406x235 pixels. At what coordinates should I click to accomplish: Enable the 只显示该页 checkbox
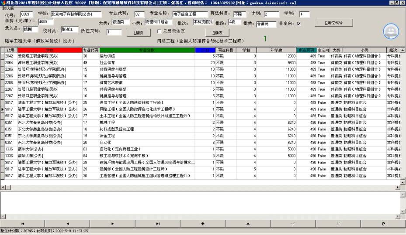[160, 31]
